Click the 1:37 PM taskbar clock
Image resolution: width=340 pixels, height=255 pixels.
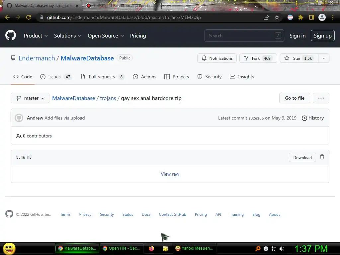(311, 248)
